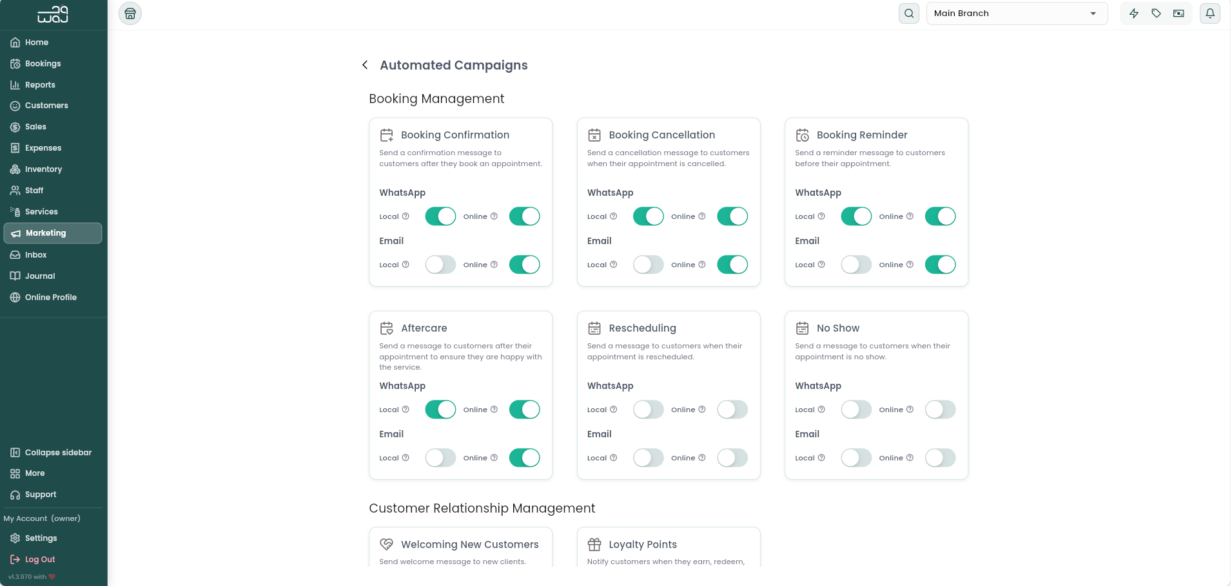Go back using arrow beside Automated Campaigns
The image size is (1232, 586).
pyautogui.click(x=365, y=65)
